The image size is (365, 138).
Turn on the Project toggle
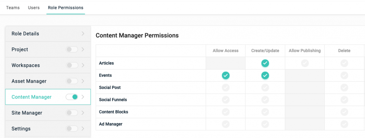click(x=72, y=50)
